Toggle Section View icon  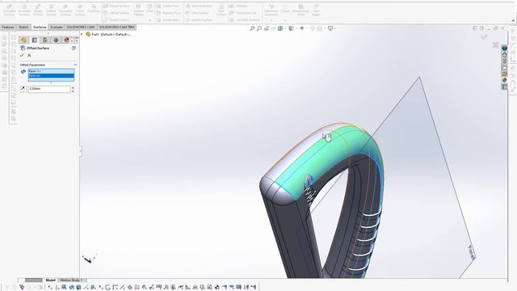pyautogui.click(x=273, y=28)
